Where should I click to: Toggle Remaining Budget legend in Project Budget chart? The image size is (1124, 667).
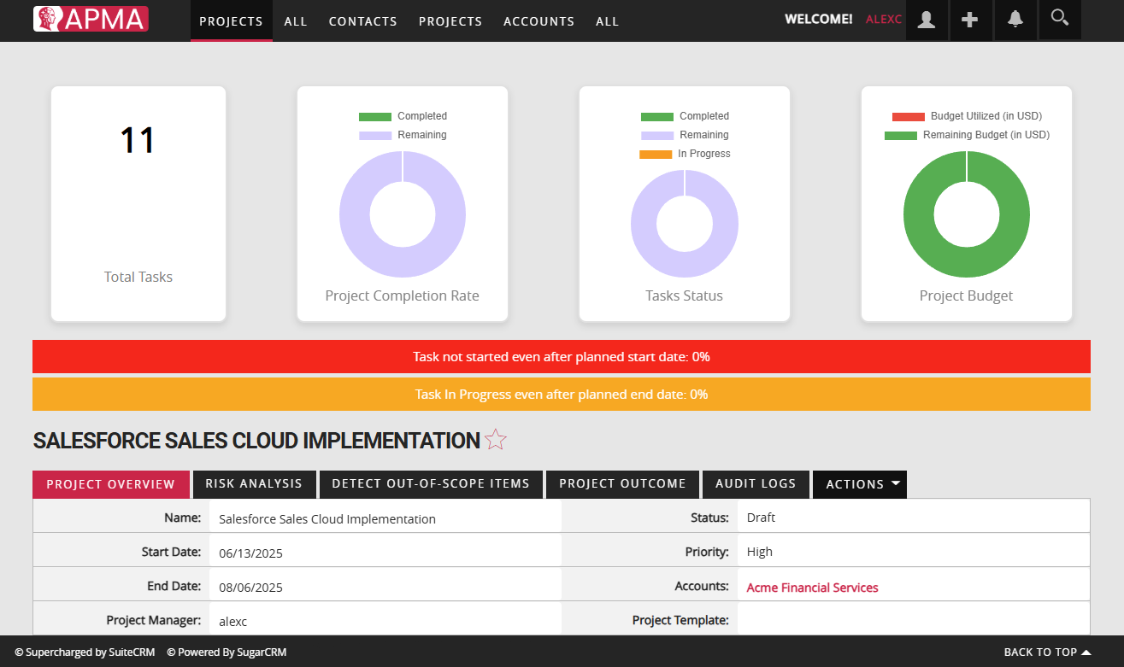[x=967, y=135]
